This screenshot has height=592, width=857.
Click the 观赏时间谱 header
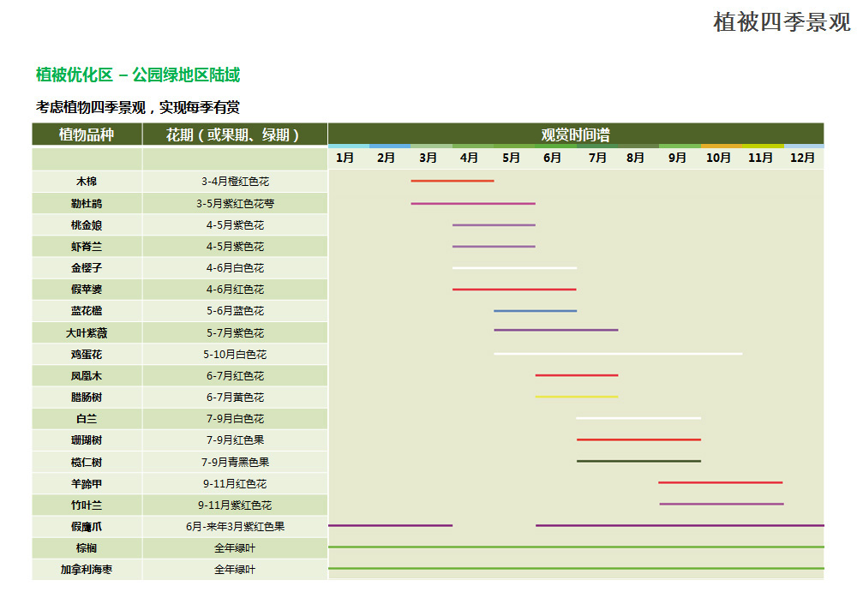[576, 135]
